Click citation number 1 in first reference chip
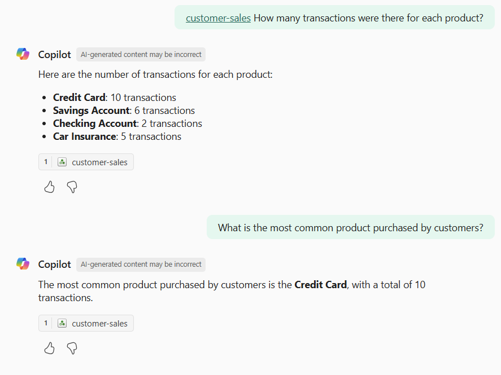 click(x=46, y=162)
